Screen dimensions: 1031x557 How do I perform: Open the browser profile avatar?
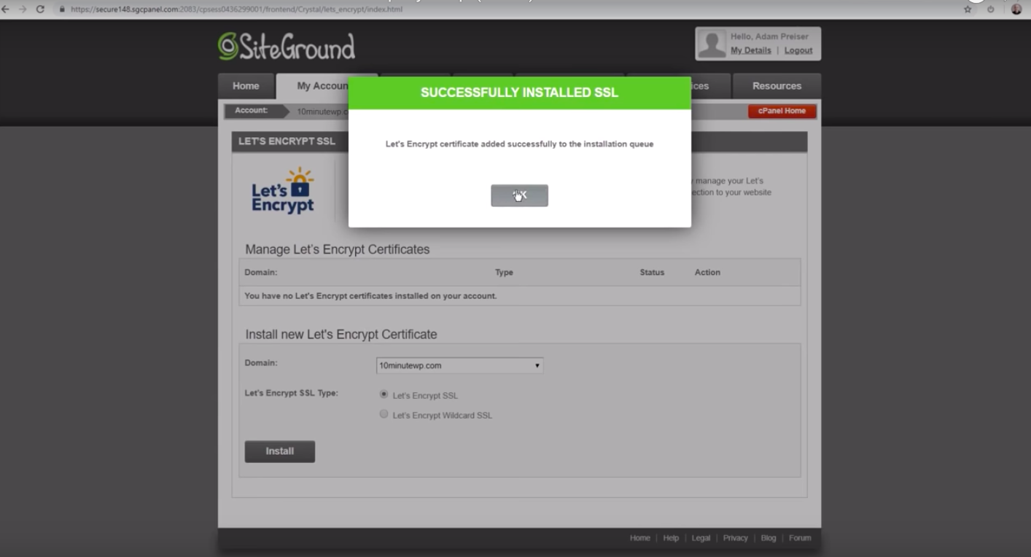coord(1016,9)
